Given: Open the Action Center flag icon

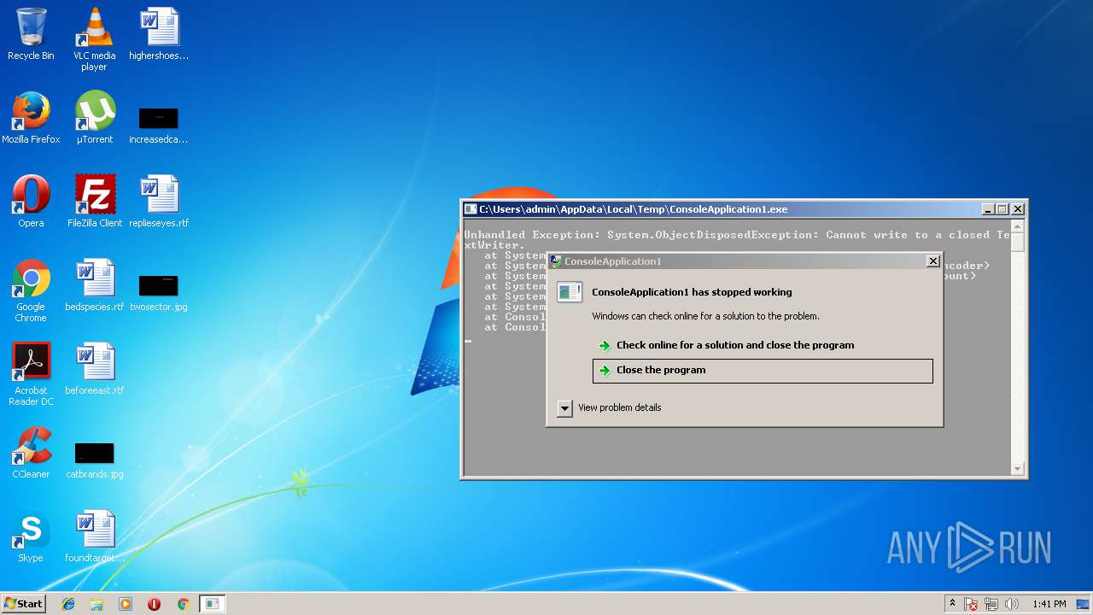Looking at the screenshot, I should [x=972, y=604].
